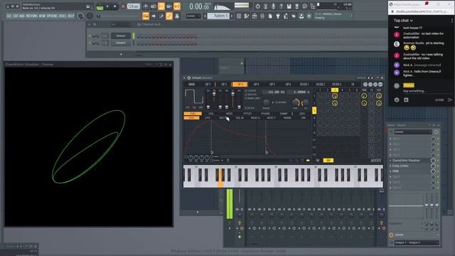Open the Top chat dropdown
Screen dimensions: 455x256
pyautogui.click(x=403, y=21)
